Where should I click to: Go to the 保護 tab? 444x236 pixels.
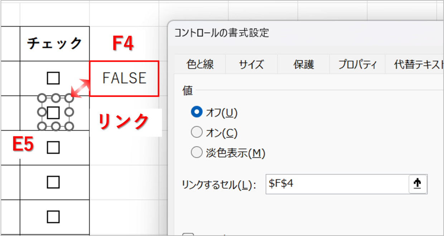click(x=304, y=65)
